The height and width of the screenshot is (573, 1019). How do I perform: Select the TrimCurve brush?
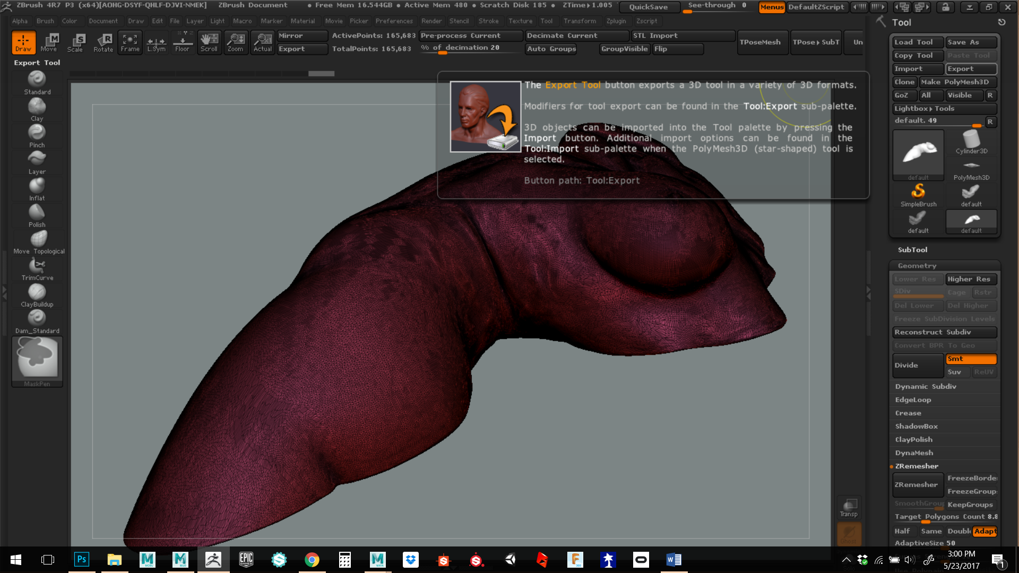(37, 269)
